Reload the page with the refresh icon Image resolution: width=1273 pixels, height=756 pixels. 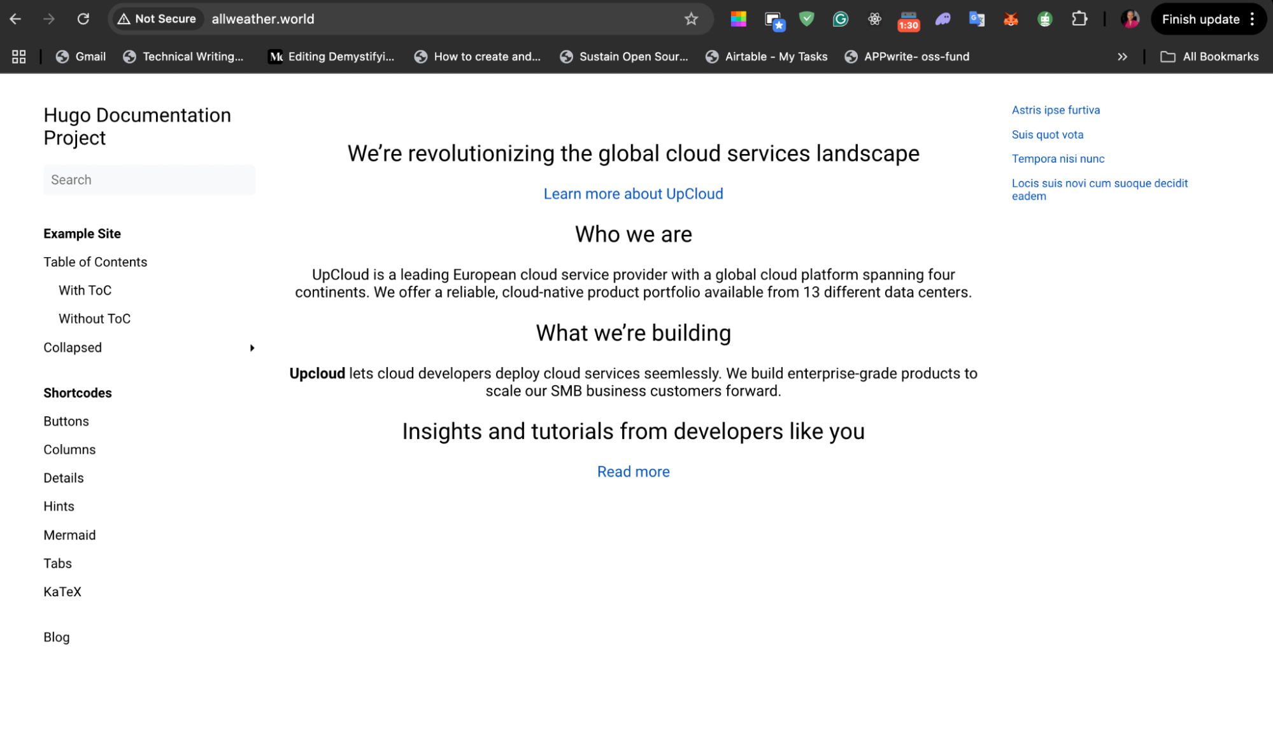83,19
